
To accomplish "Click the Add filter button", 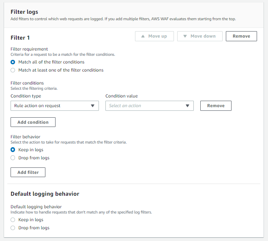I will pyautogui.click(x=28, y=173).
